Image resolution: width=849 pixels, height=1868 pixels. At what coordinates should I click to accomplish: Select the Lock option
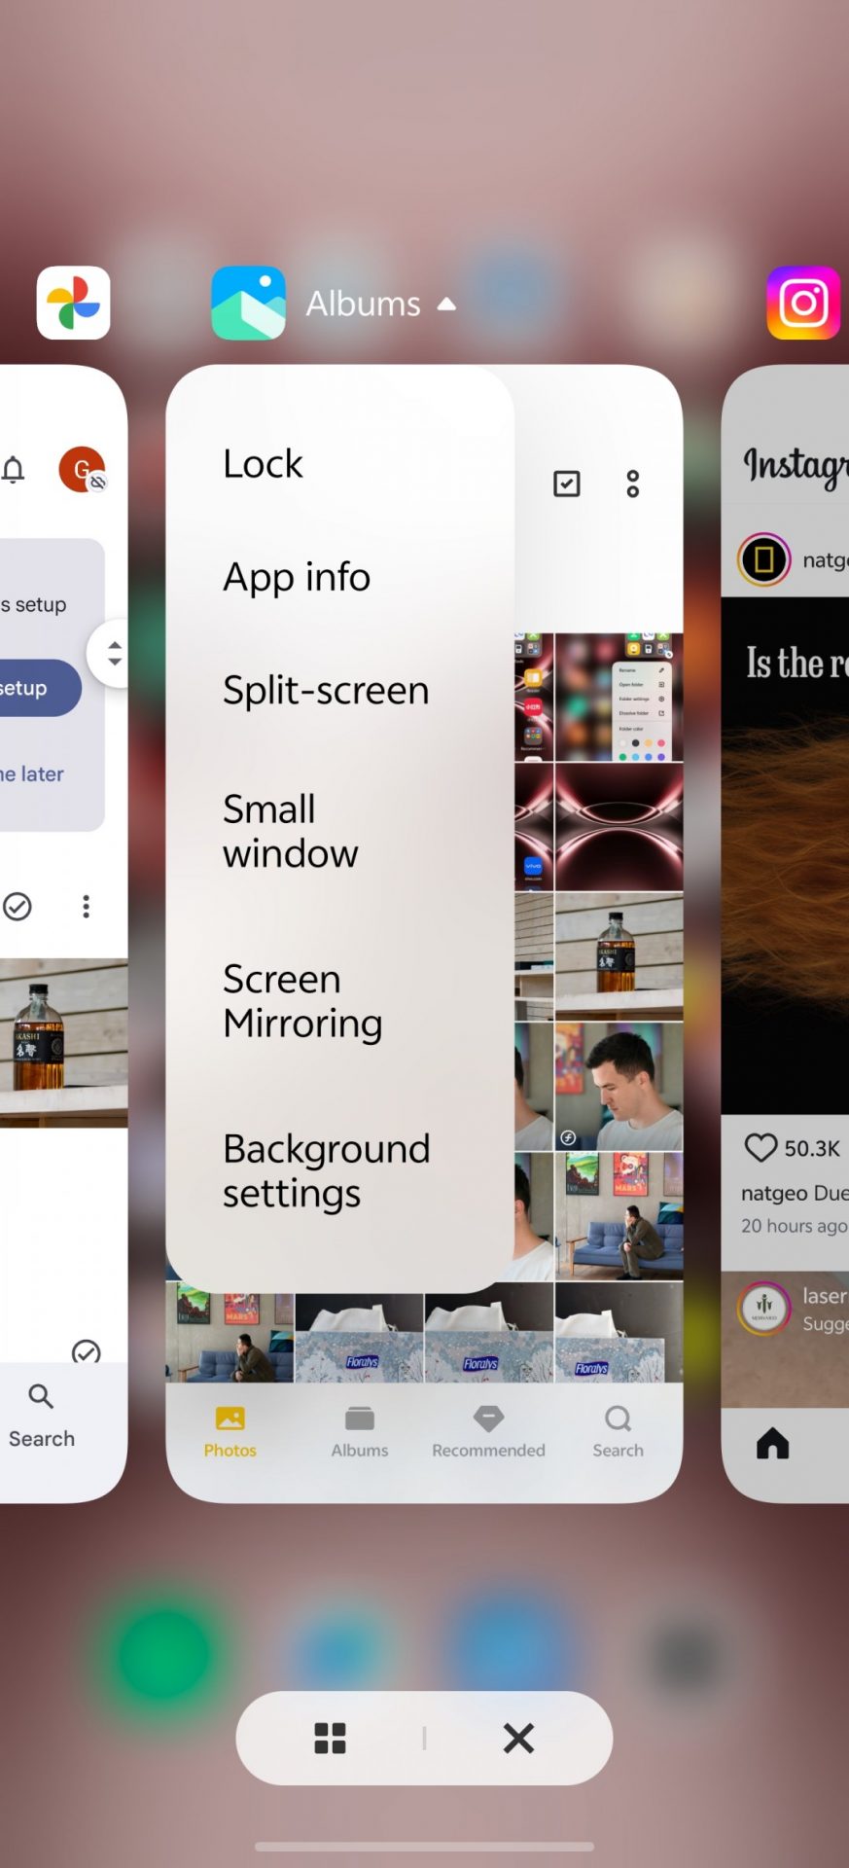[263, 464]
